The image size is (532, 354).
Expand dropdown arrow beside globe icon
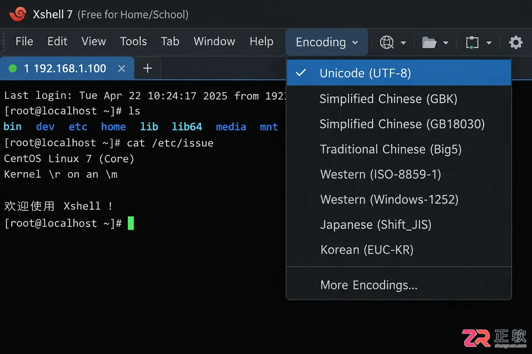coord(403,43)
